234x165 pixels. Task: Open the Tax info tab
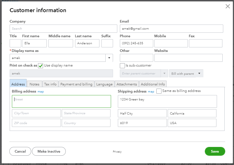pyautogui.click(x=50, y=84)
